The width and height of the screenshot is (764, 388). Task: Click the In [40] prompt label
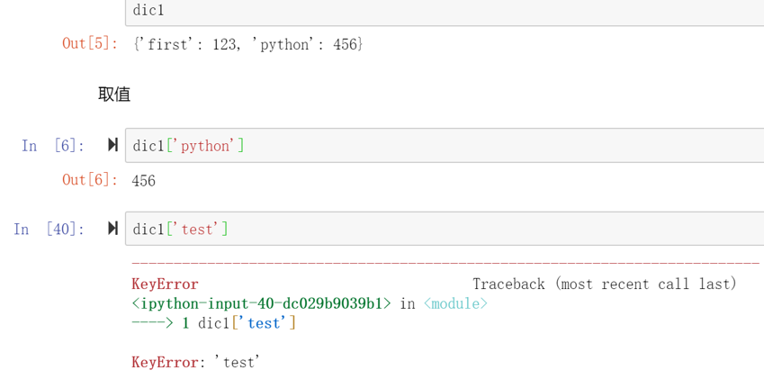tap(49, 230)
